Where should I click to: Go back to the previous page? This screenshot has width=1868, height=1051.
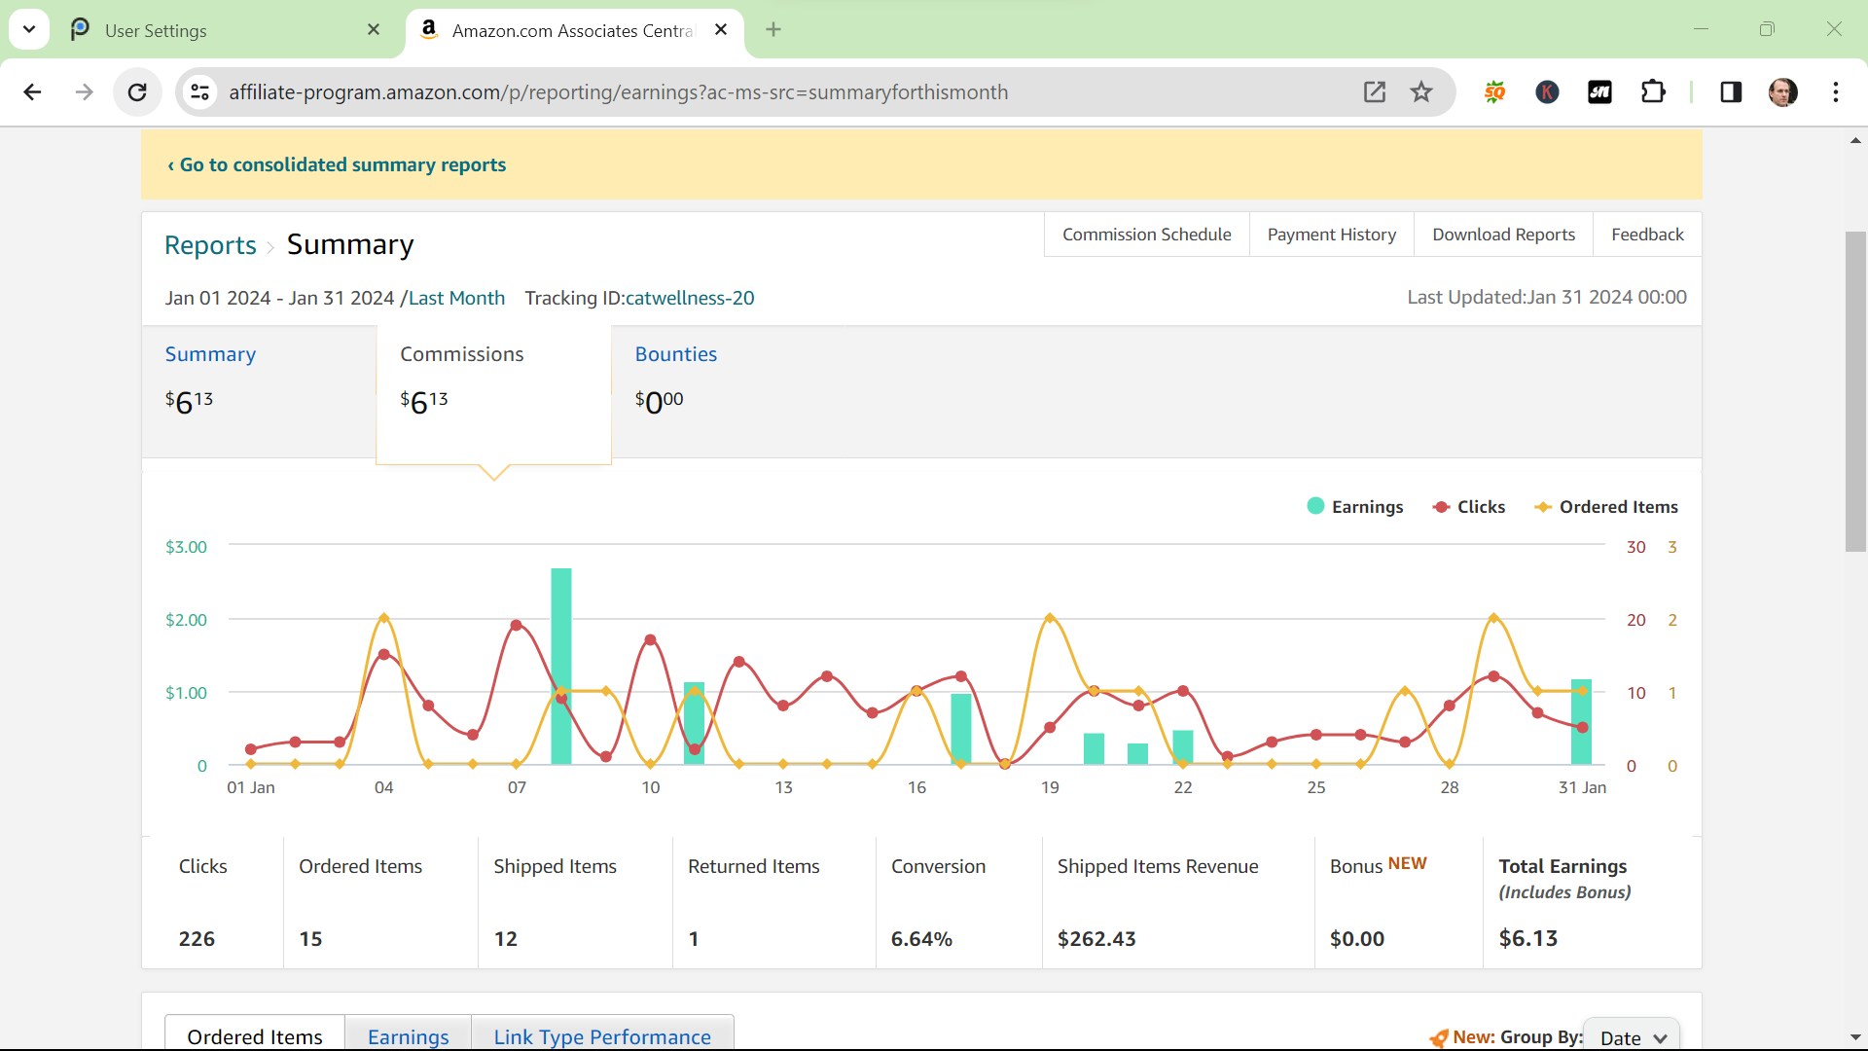coord(32,92)
